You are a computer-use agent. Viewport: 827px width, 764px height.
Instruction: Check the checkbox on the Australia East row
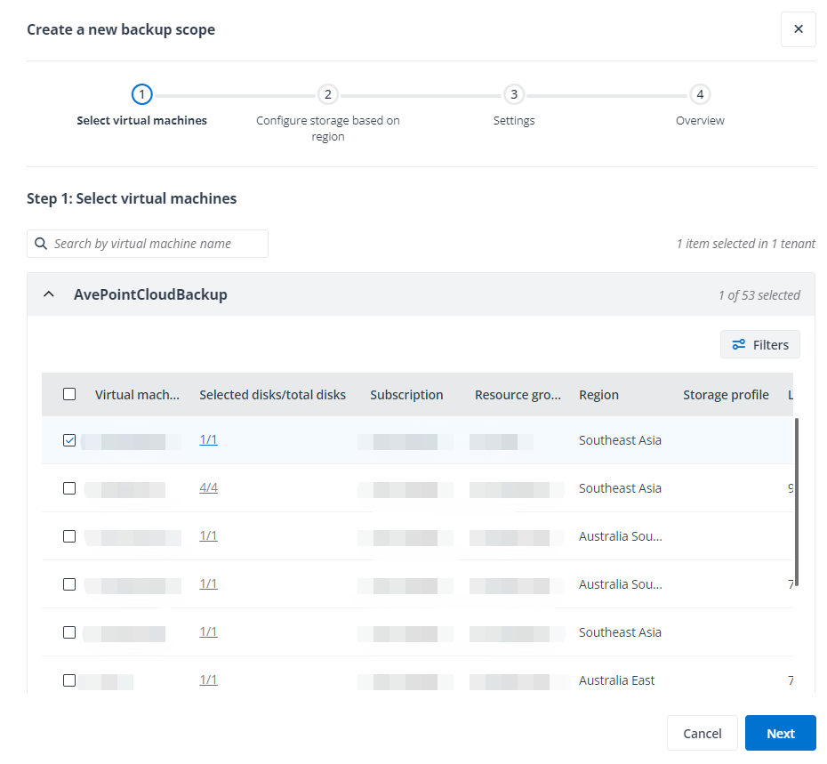point(69,679)
